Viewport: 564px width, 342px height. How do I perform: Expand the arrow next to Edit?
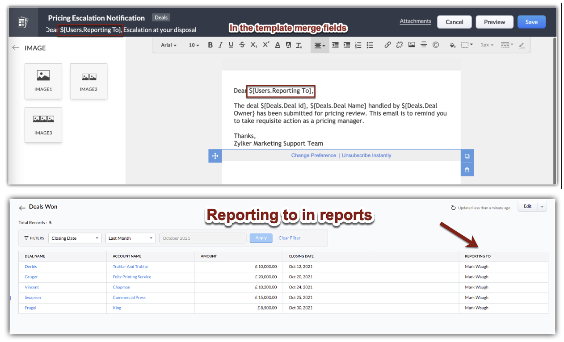click(542, 206)
